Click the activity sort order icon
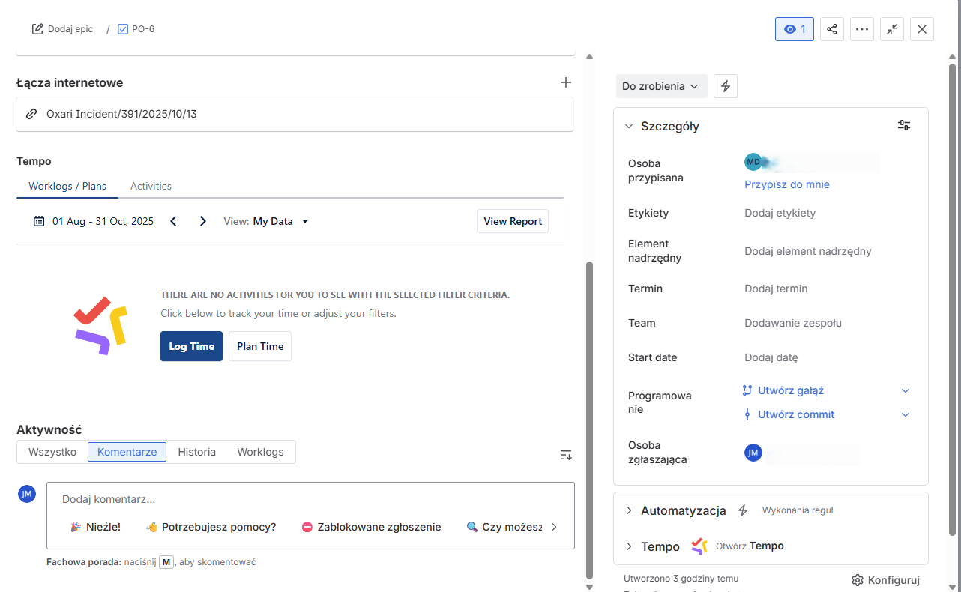Screen dimensions: 961x592 coord(566,455)
